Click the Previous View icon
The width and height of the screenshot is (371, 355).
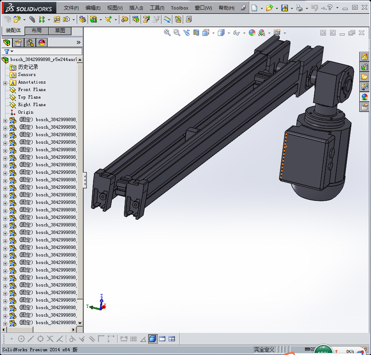click(x=187, y=33)
